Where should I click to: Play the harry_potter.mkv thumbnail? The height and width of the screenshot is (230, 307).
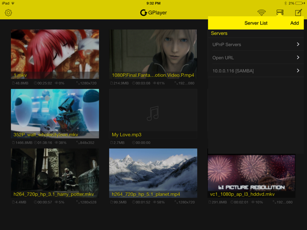tap(55, 173)
